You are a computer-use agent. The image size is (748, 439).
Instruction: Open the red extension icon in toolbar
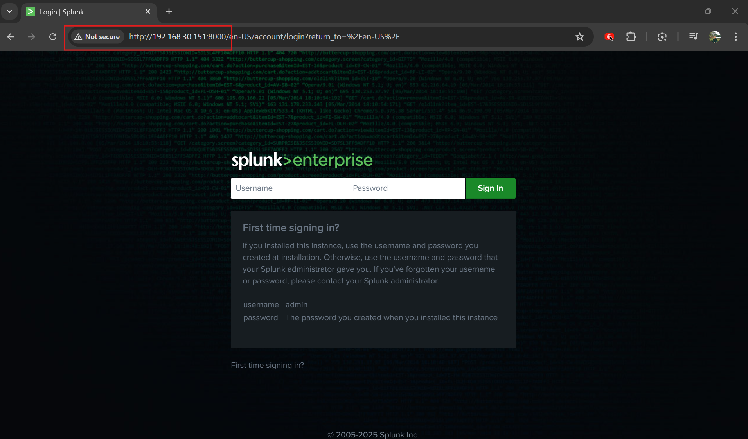coord(609,37)
